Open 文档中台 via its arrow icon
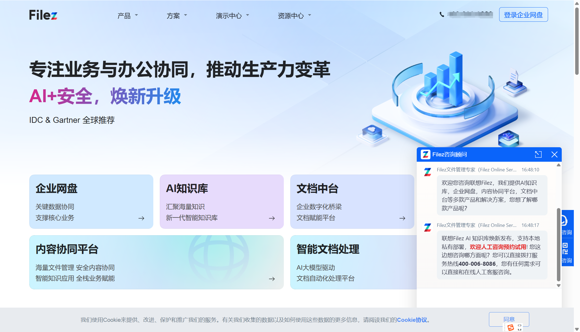 [402, 218]
